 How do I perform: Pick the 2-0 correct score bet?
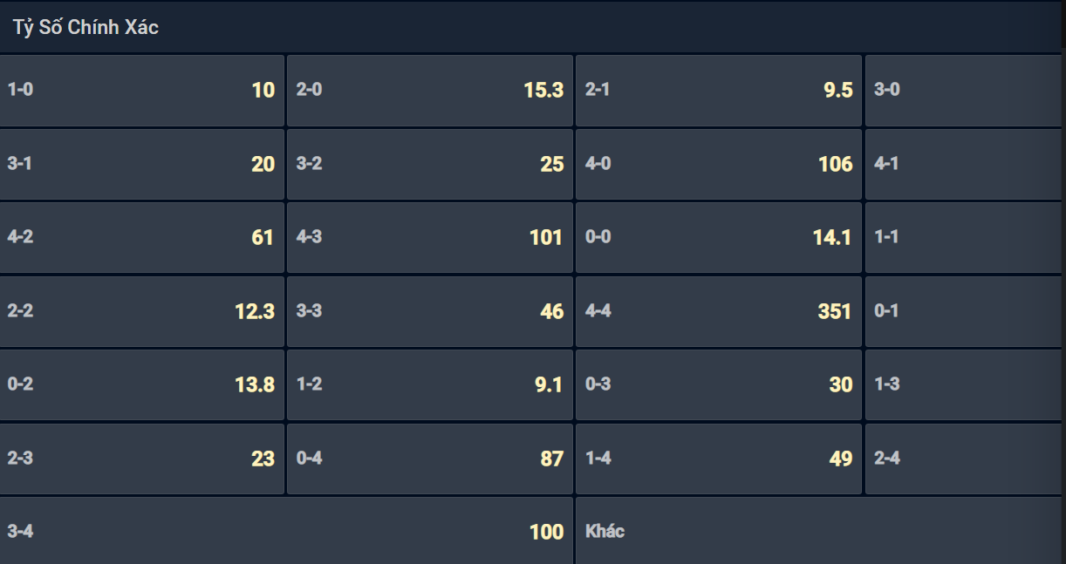point(430,90)
